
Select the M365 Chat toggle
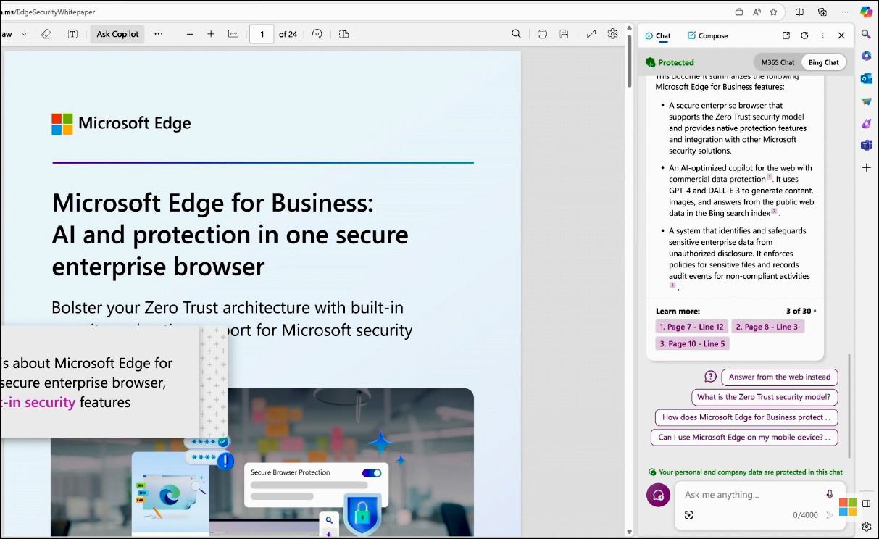tap(778, 62)
